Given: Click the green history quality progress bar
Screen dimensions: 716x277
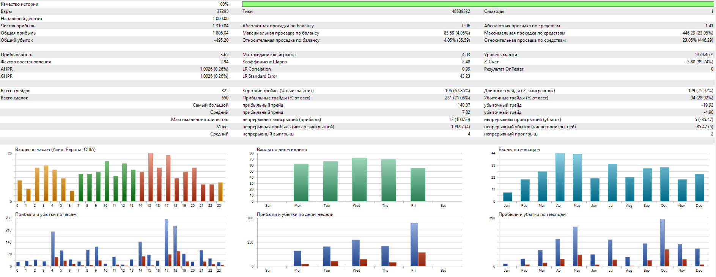Looking at the screenshot, I should pos(478,4).
